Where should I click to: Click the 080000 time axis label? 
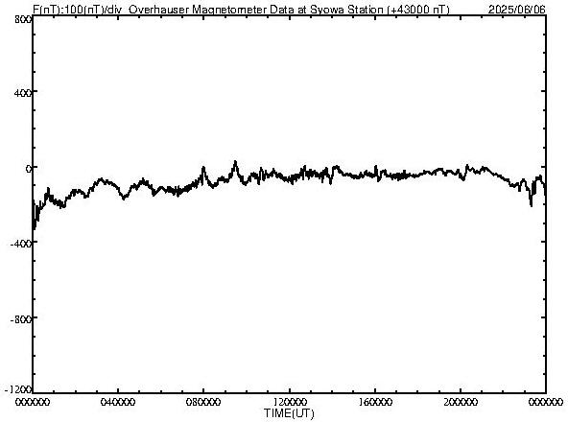point(203,402)
